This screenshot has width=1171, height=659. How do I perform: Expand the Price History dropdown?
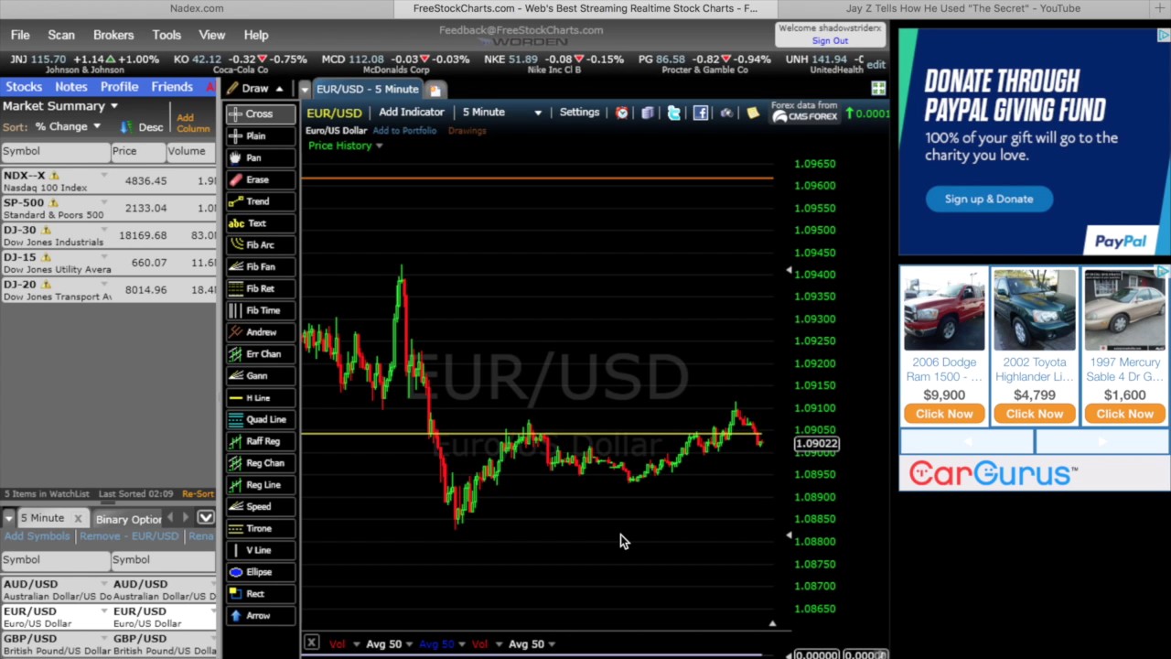tap(379, 146)
